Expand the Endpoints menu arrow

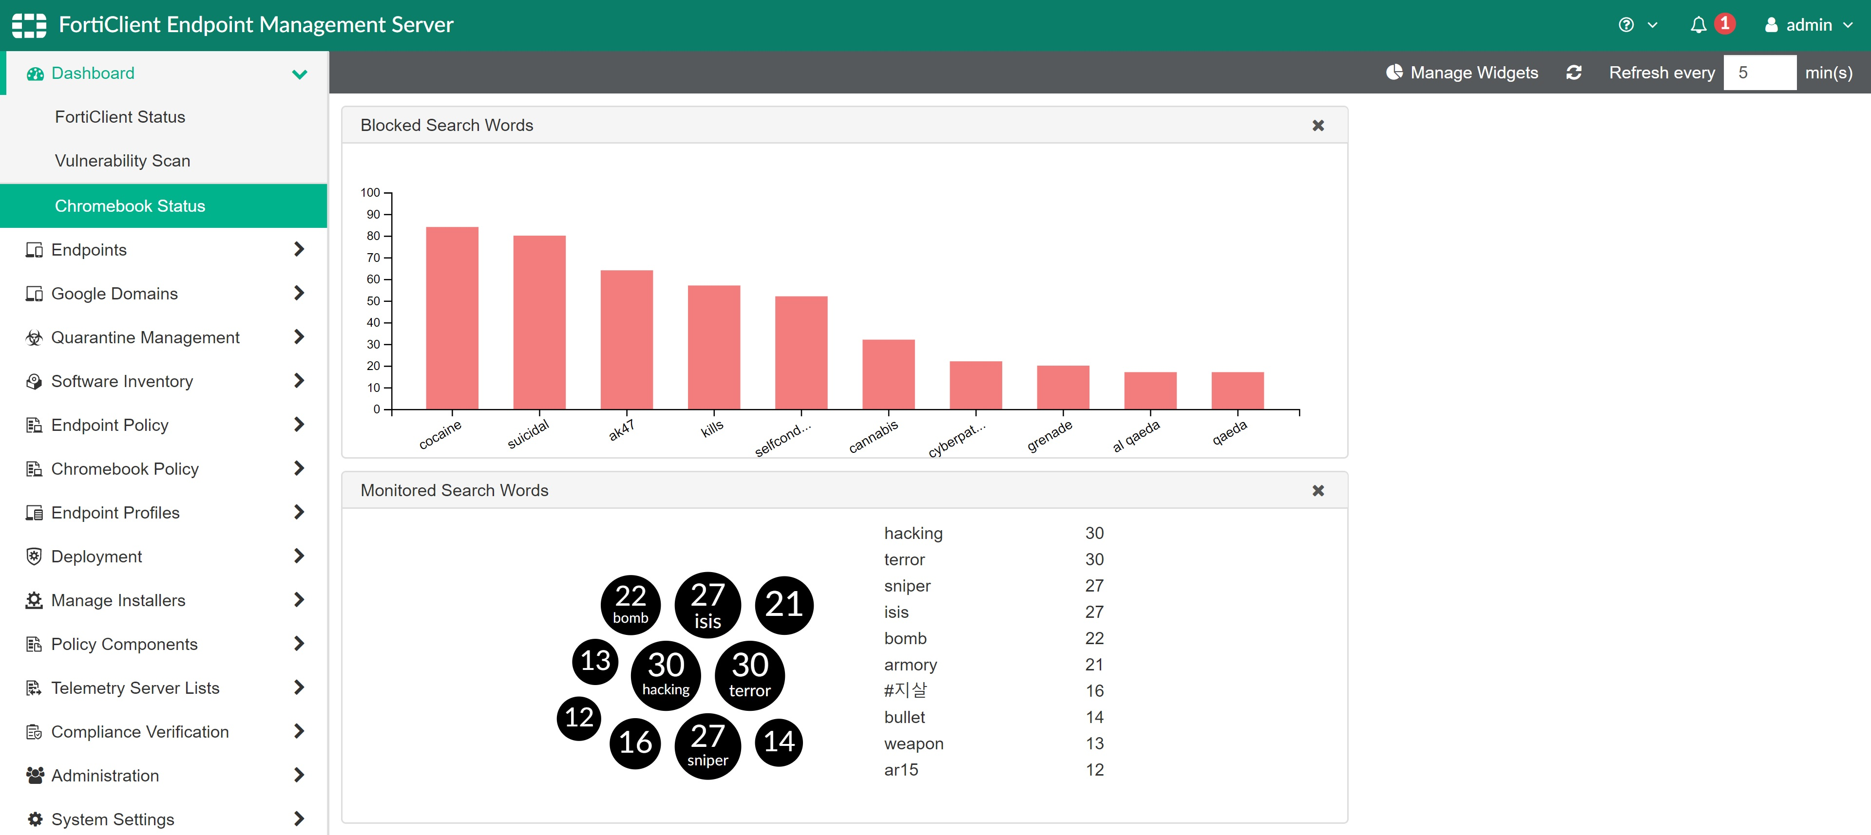299,250
